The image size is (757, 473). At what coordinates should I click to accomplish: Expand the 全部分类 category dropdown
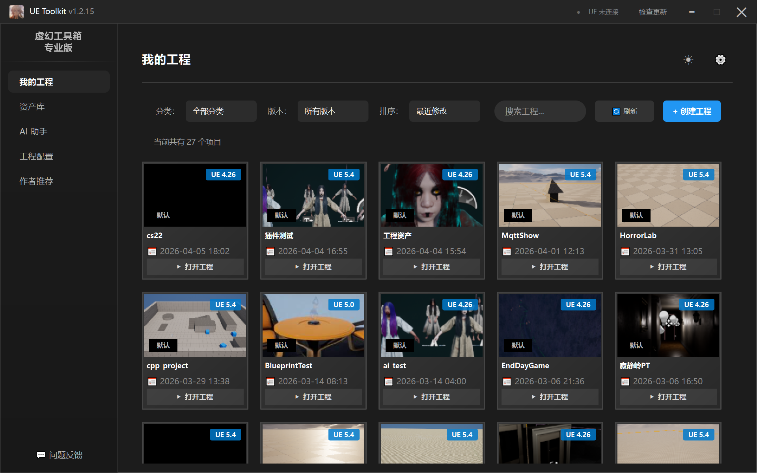point(221,111)
